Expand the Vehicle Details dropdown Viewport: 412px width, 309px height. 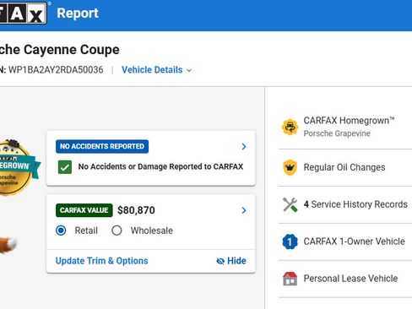click(x=156, y=70)
